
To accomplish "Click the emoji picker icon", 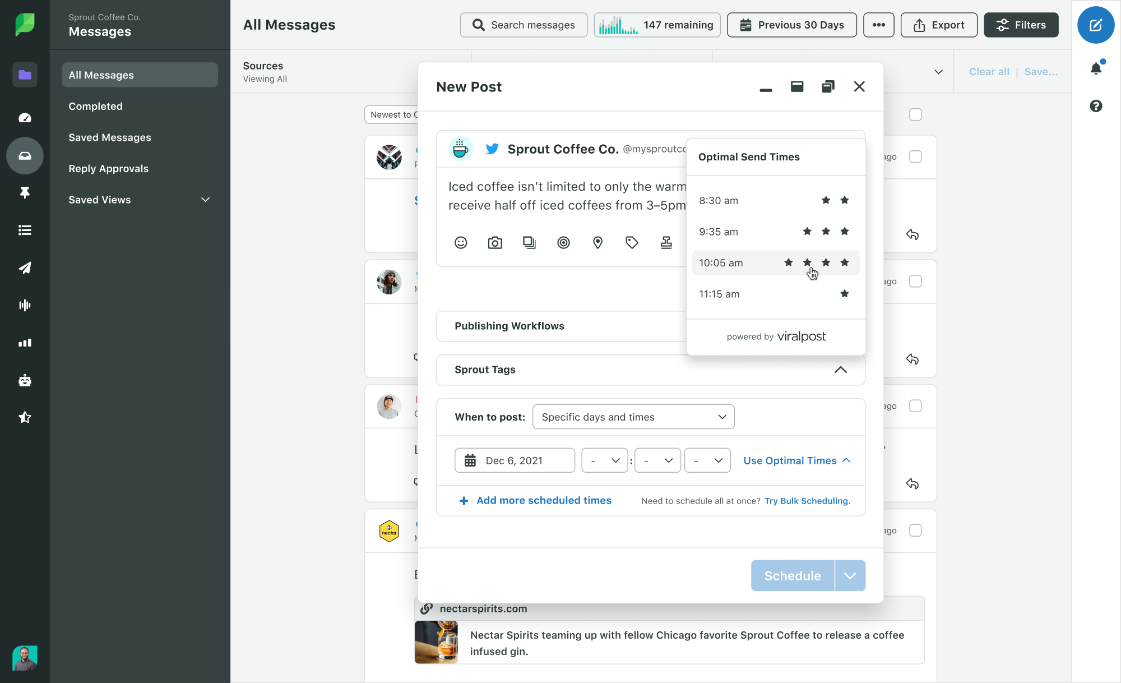I will 460,243.
